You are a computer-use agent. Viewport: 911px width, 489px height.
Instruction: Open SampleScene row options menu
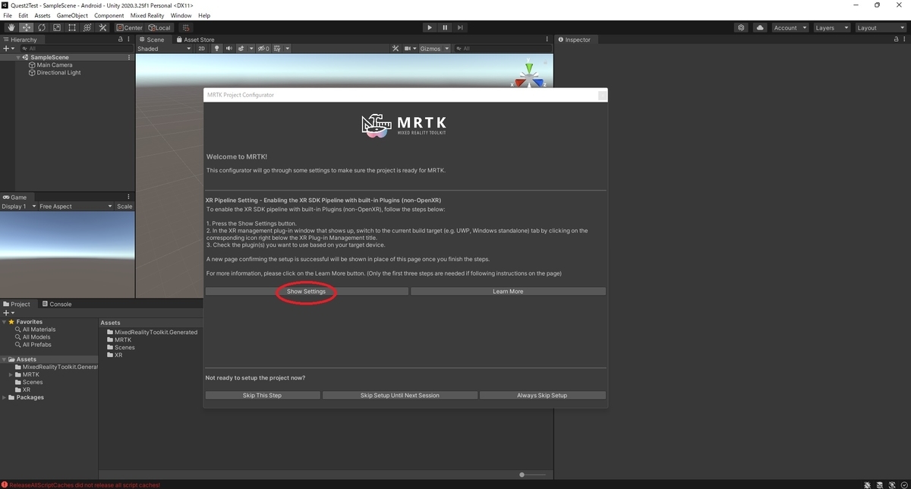(130, 58)
